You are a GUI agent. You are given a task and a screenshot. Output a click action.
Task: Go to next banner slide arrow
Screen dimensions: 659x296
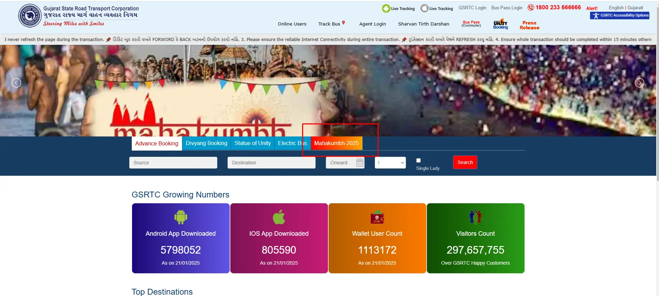click(x=639, y=83)
